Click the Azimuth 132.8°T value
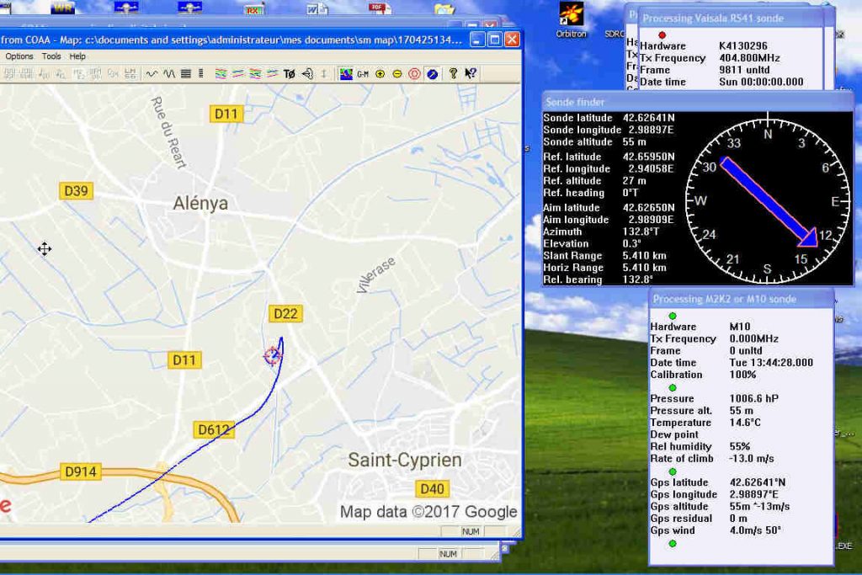Image resolution: width=862 pixels, height=575 pixels. click(641, 232)
